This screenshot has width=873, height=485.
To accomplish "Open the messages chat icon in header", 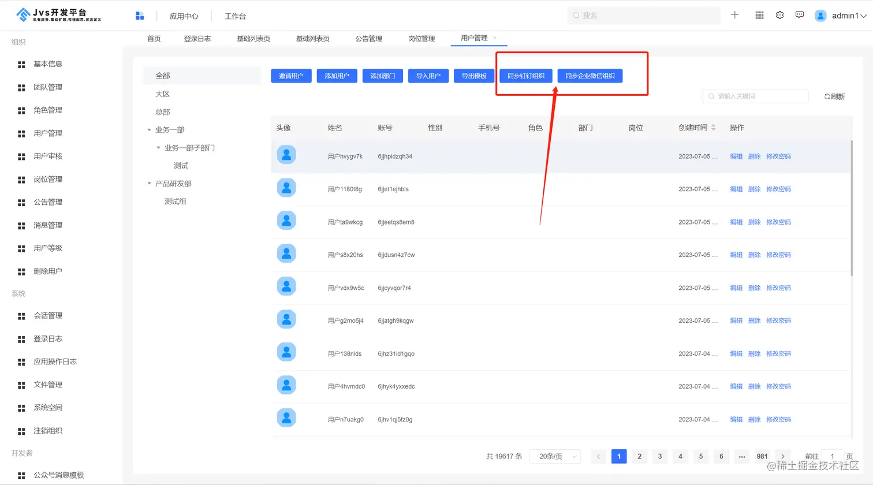I will [800, 15].
